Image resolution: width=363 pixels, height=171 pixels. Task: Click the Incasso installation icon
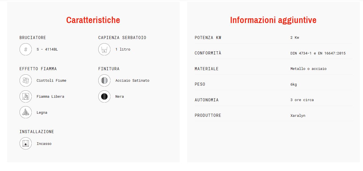(25, 143)
